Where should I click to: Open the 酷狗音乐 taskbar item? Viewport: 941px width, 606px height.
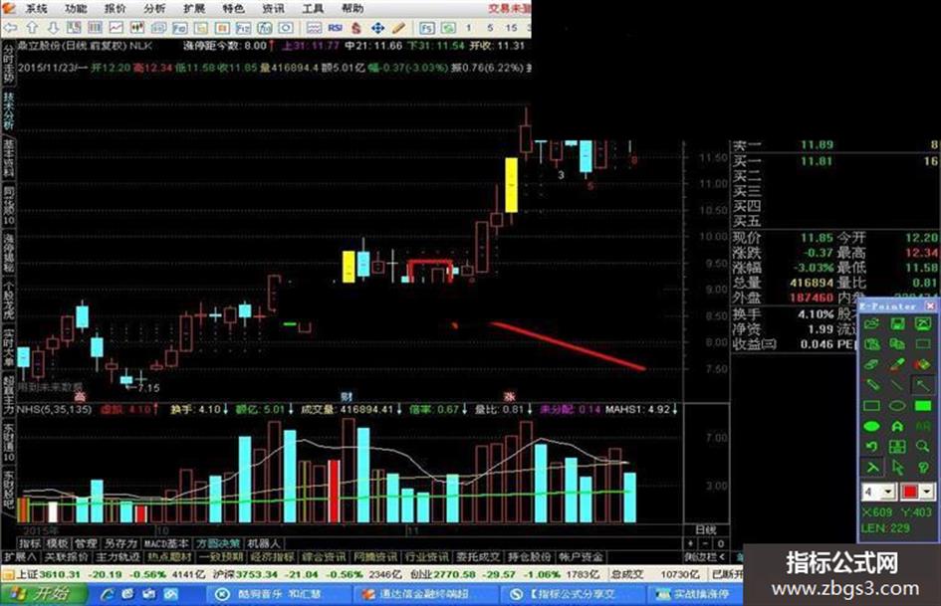(x=277, y=595)
